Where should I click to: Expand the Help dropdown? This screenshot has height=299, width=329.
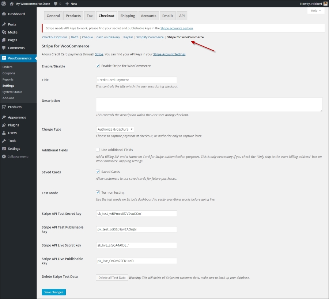coord(316,11)
